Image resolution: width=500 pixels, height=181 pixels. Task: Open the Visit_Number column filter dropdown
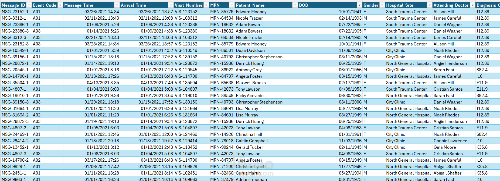click(x=206, y=5)
